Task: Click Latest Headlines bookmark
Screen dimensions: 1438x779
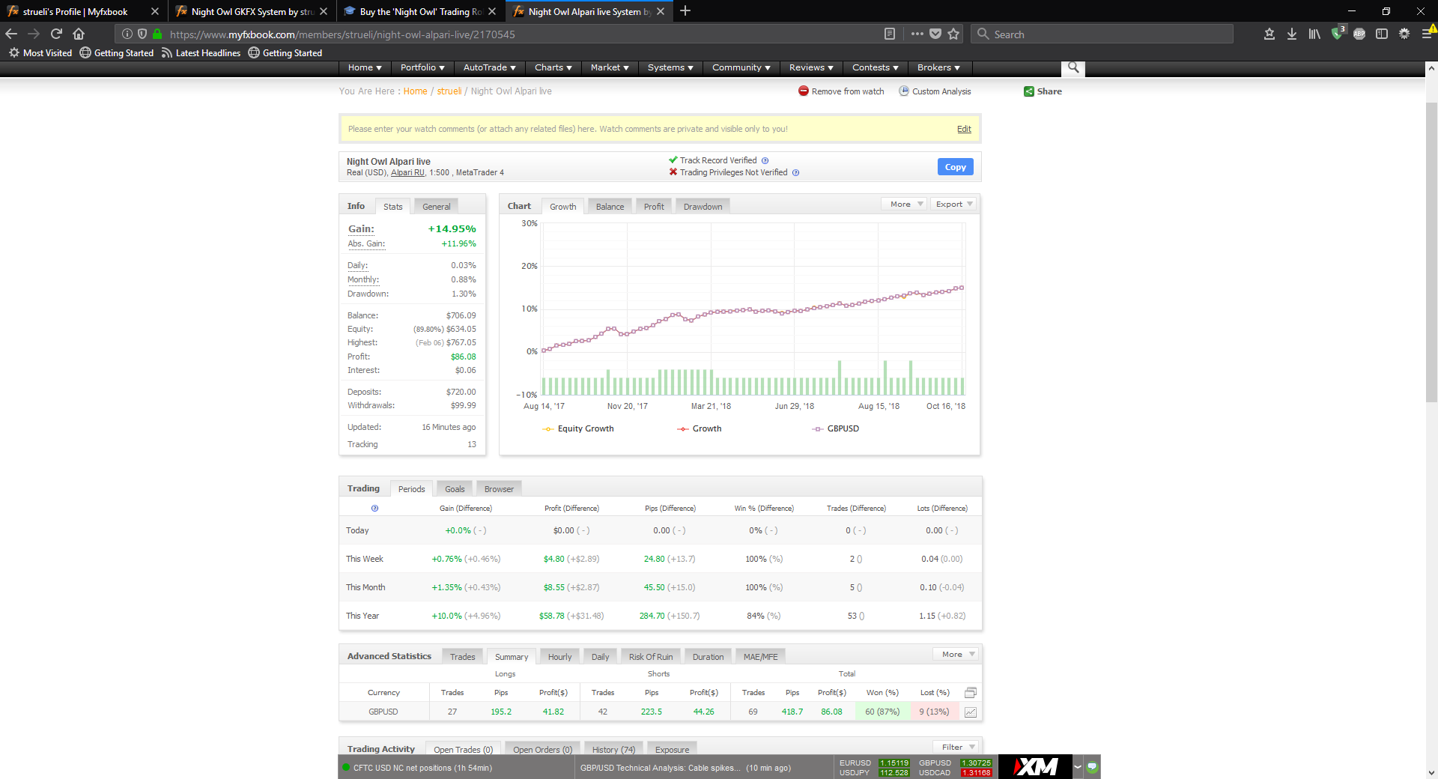Action: [201, 53]
